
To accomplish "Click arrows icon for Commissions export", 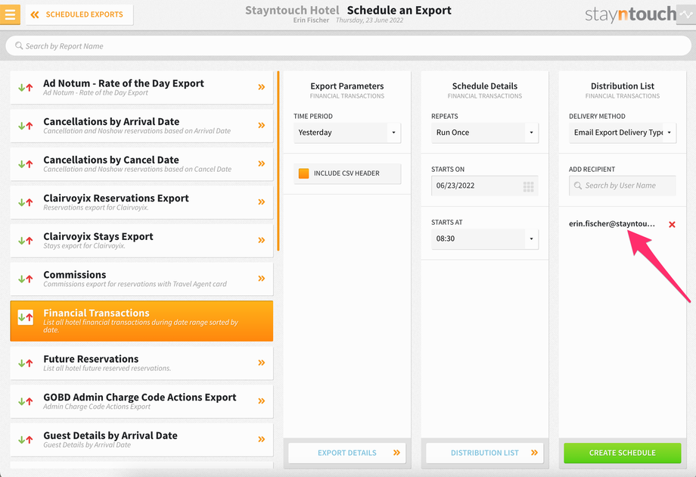I will coord(25,279).
